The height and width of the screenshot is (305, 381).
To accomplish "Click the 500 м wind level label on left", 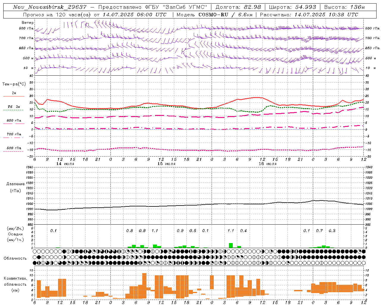I will pyautogui.click(x=28, y=58).
